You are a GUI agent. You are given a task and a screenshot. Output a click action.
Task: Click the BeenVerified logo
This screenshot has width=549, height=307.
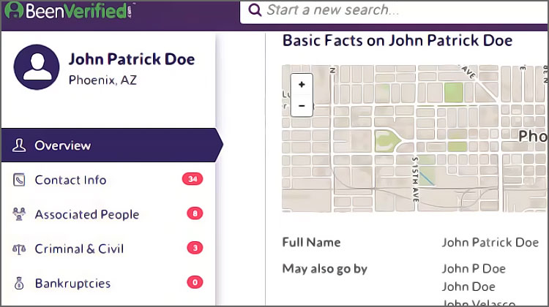[x=69, y=10]
